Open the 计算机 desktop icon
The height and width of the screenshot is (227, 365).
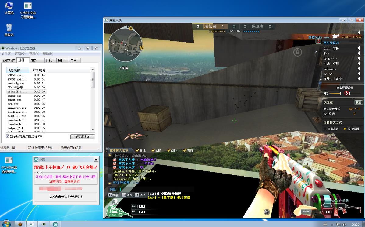pos(9,8)
